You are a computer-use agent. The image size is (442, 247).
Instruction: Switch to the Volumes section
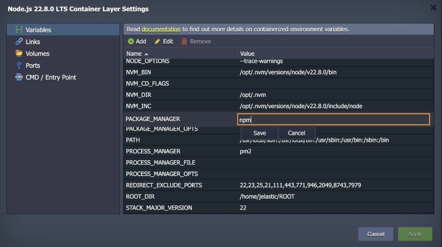[37, 53]
